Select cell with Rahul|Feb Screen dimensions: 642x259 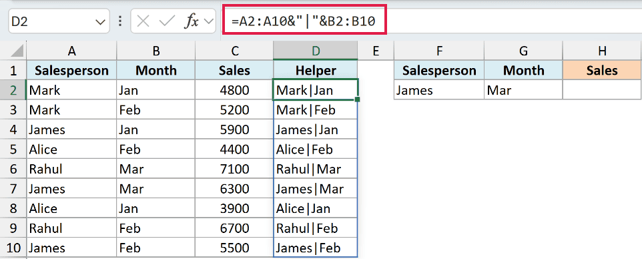pyautogui.click(x=316, y=228)
